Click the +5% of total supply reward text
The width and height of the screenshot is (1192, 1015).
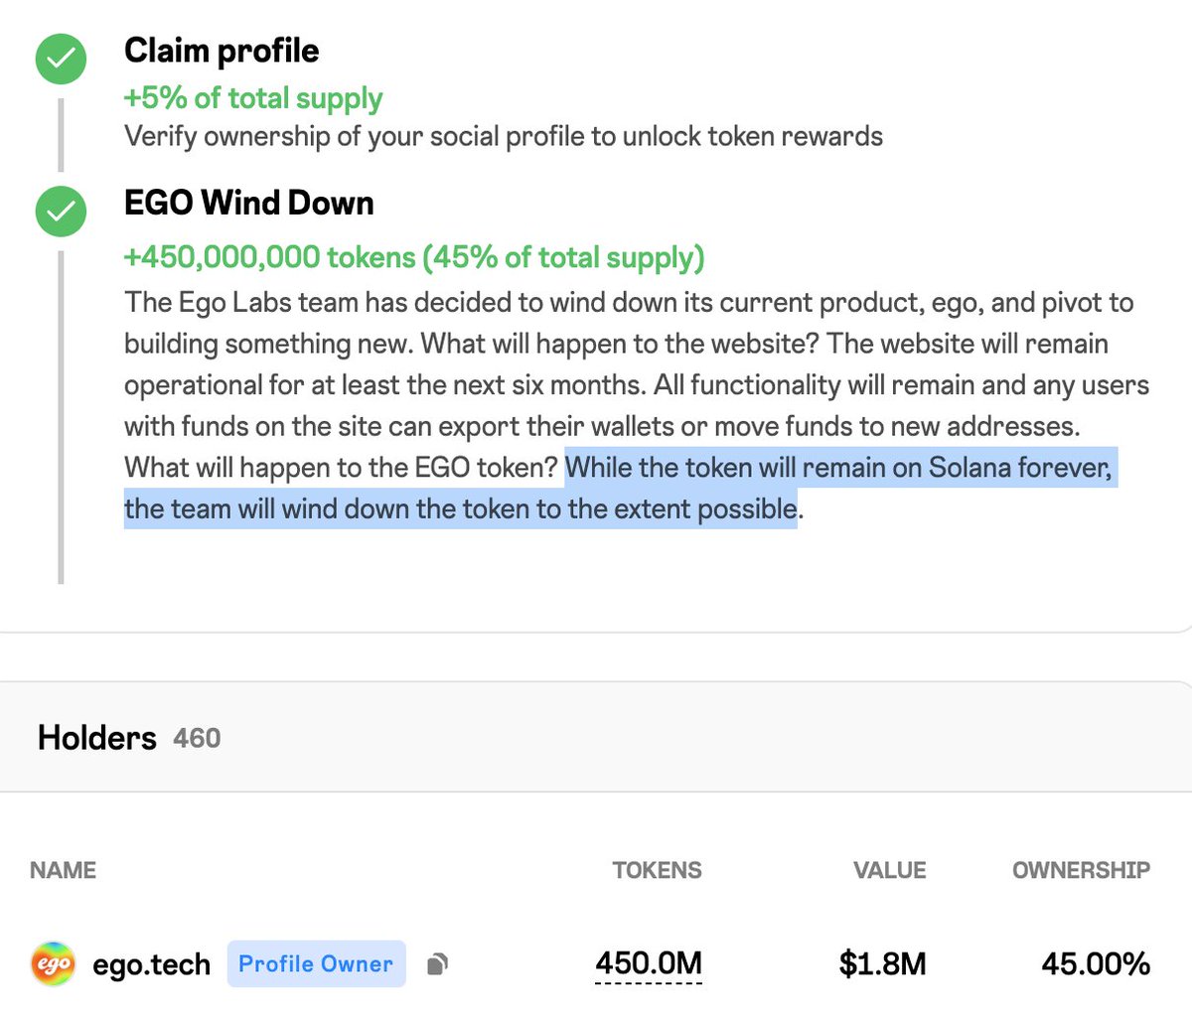coord(252,98)
